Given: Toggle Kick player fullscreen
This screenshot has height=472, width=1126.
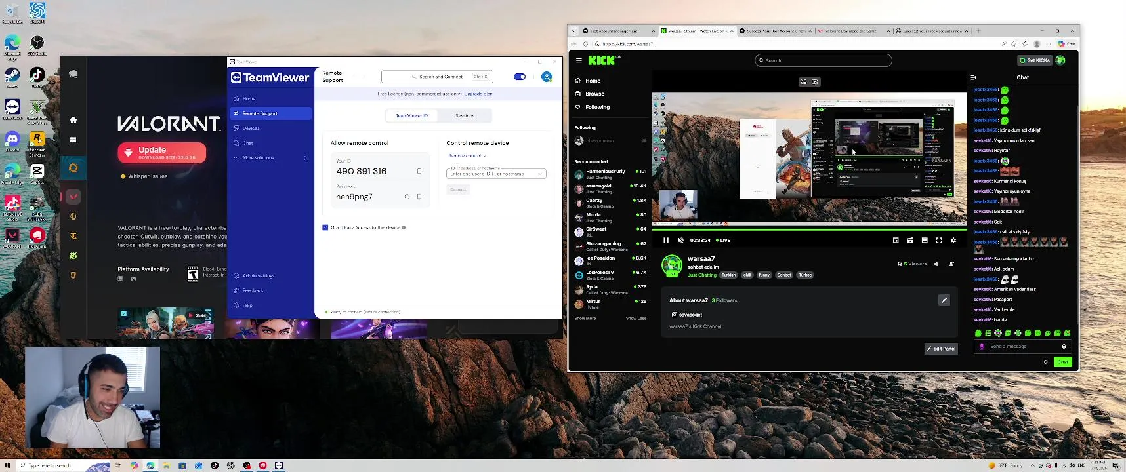Looking at the screenshot, I should (x=939, y=241).
